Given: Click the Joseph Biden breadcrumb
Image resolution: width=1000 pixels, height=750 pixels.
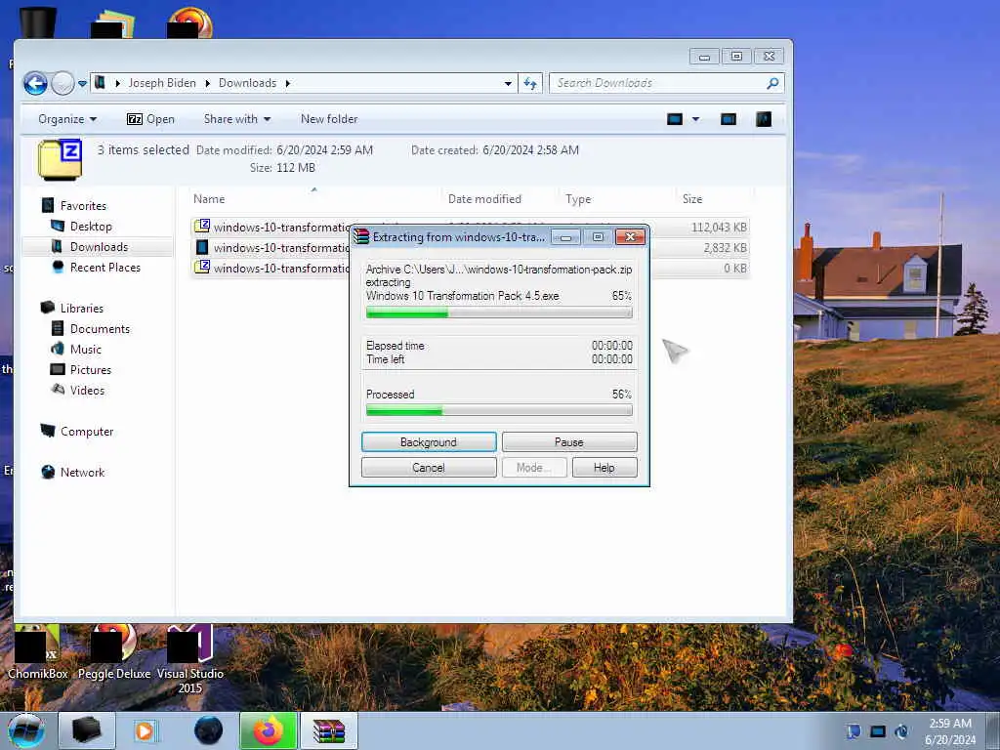Looking at the screenshot, I should coord(162,83).
